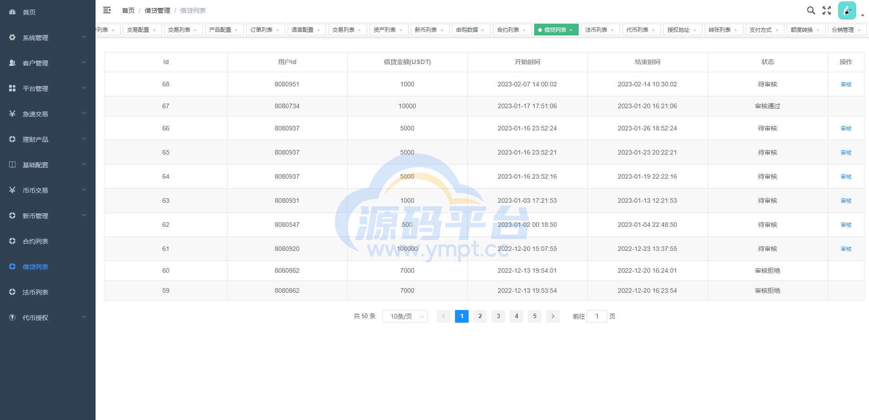Open the 10条/页 page size dropdown
This screenshot has height=420, width=869.
[x=405, y=316]
